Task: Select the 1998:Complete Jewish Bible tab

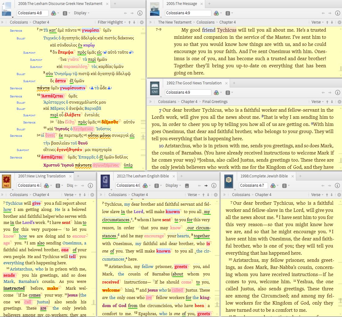Action: (264, 176)
